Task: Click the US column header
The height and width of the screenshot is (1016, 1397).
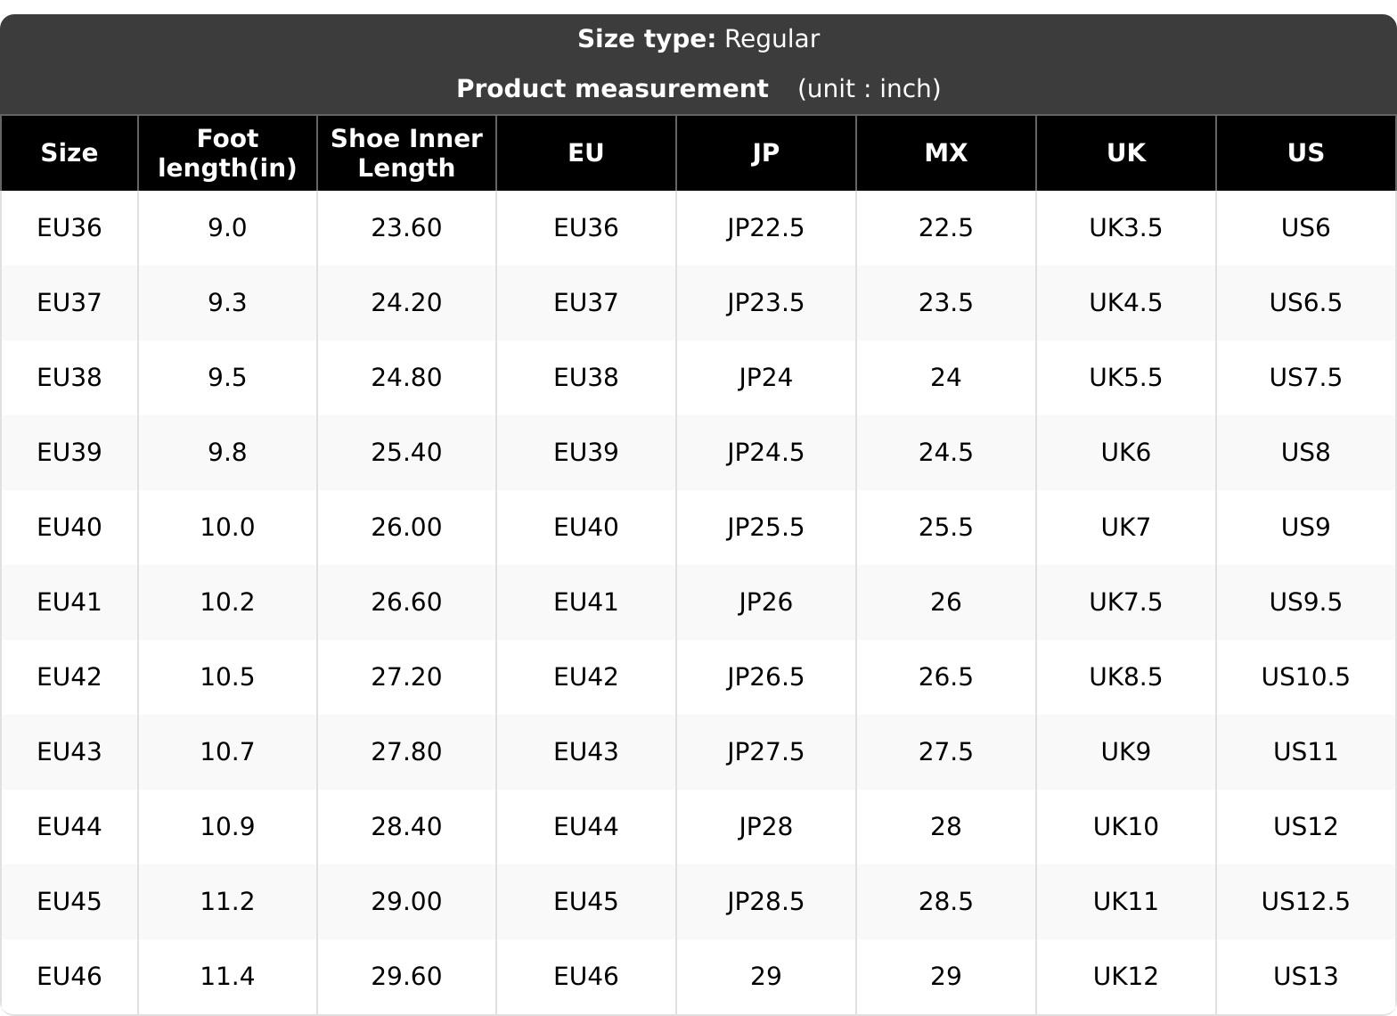Action: tap(1305, 152)
